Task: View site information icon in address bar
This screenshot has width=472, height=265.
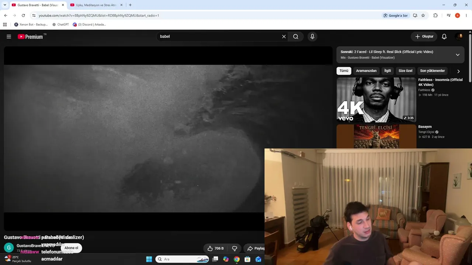Action: coord(34,15)
